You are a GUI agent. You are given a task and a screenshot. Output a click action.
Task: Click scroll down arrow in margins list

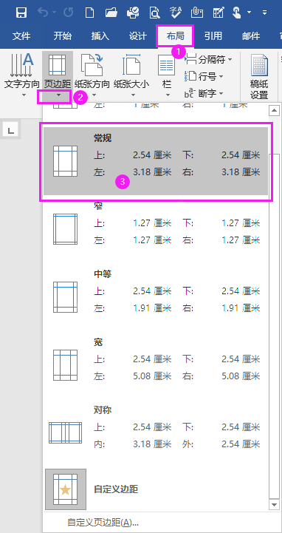(274, 504)
